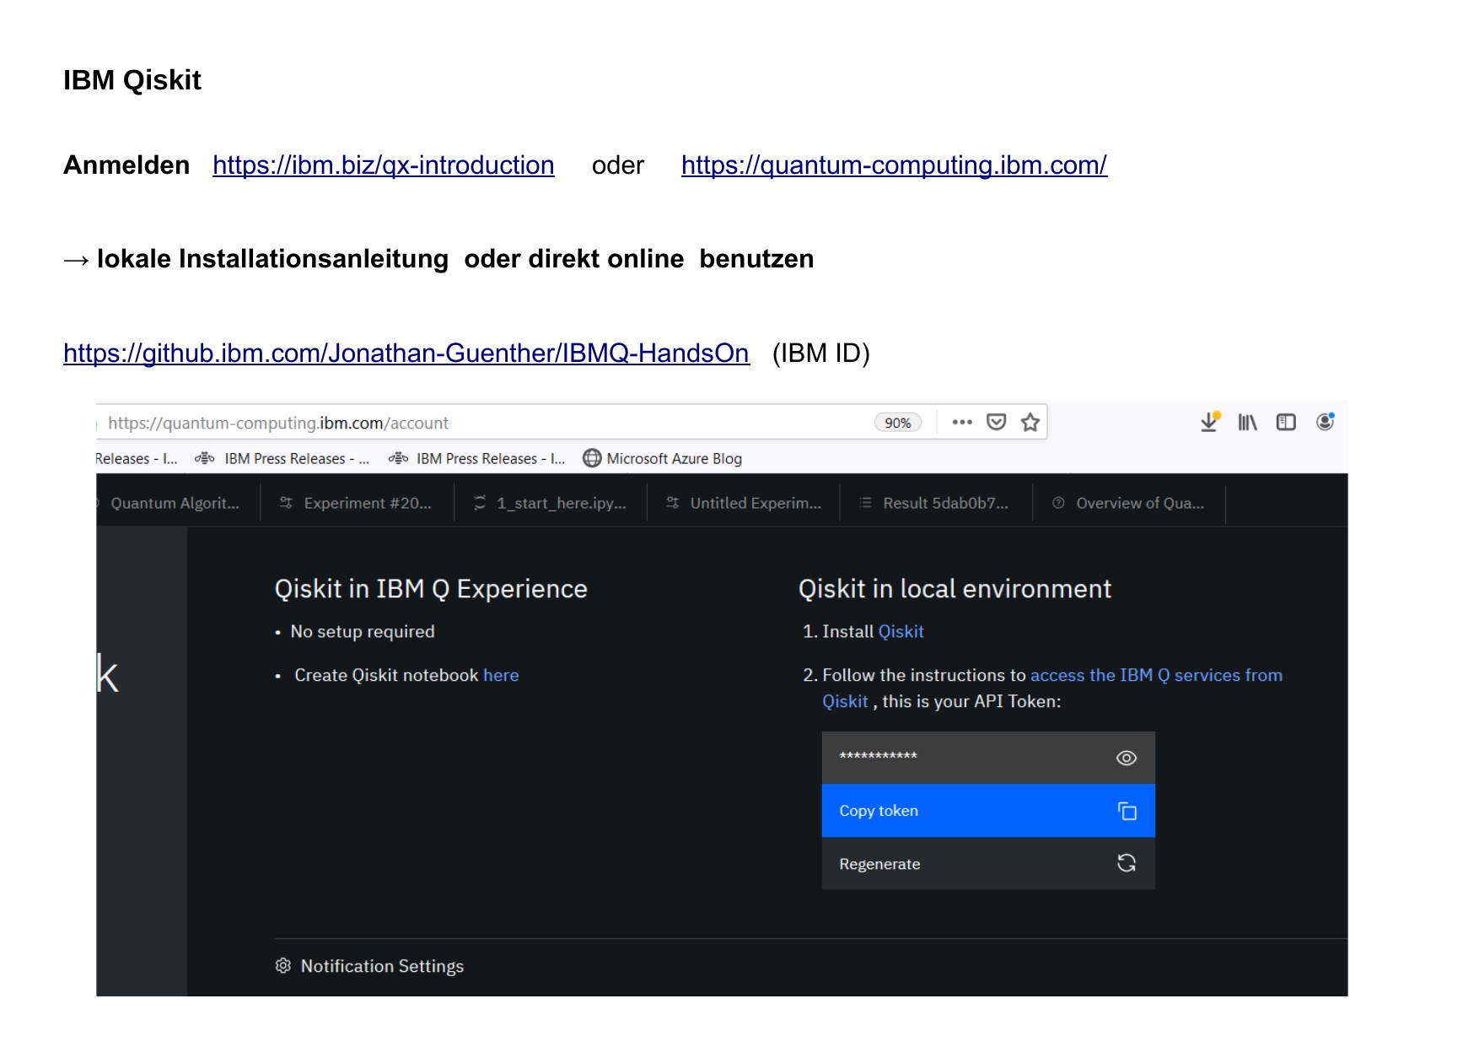Click the bookmark star icon
This screenshot has width=1479, height=1047.
coord(1030,423)
